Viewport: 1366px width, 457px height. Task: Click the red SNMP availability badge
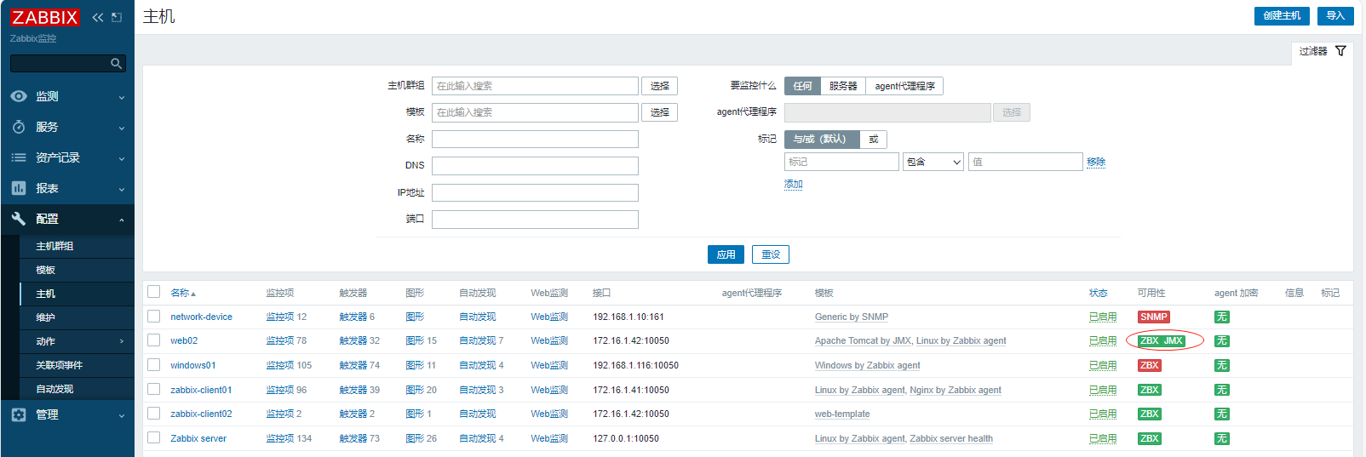[1153, 317]
